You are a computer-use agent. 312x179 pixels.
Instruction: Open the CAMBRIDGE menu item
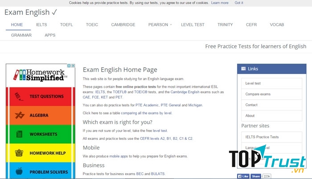123,24
